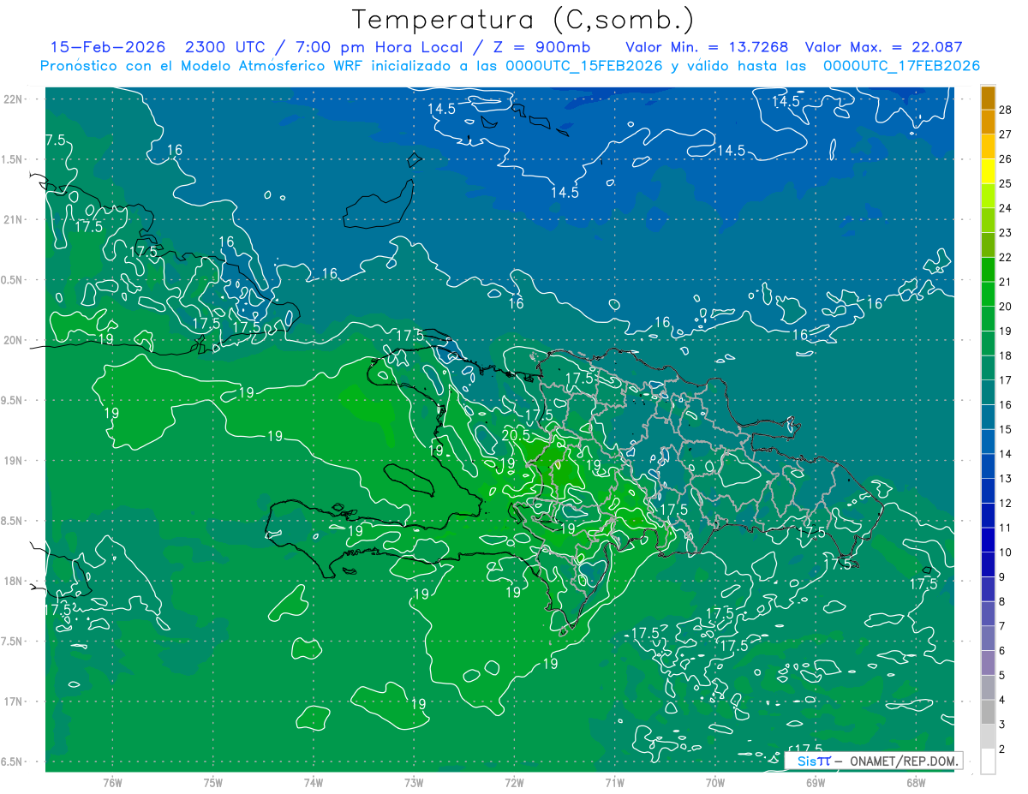Screen dimensions: 1028x794
Task: Click the "20N" latitude label
Action: [13, 340]
